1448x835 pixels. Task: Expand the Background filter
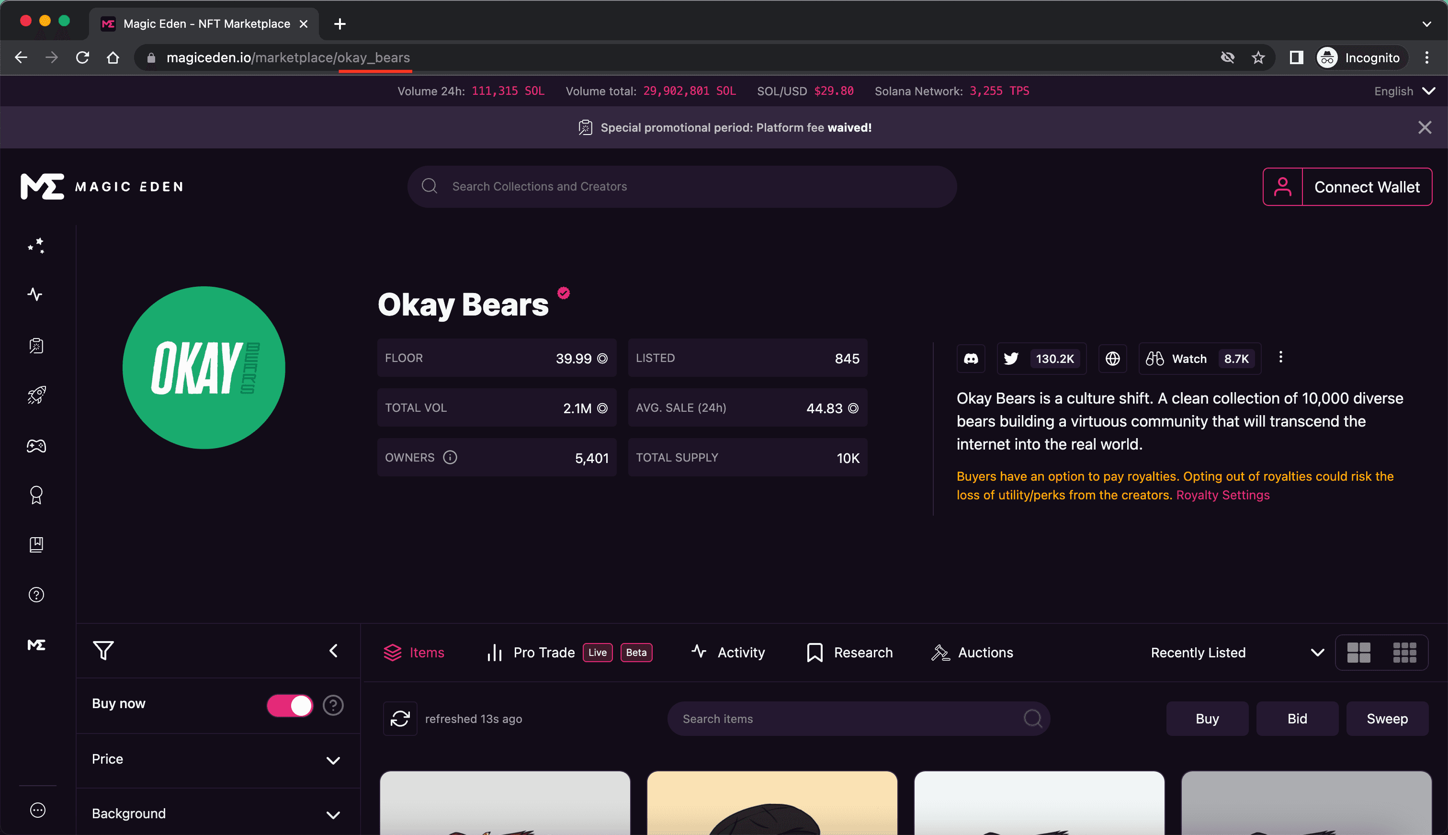coord(218,814)
